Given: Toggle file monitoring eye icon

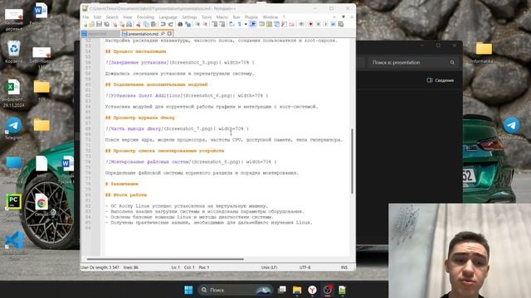Looking at the screenshot, I should coord(301,24).
